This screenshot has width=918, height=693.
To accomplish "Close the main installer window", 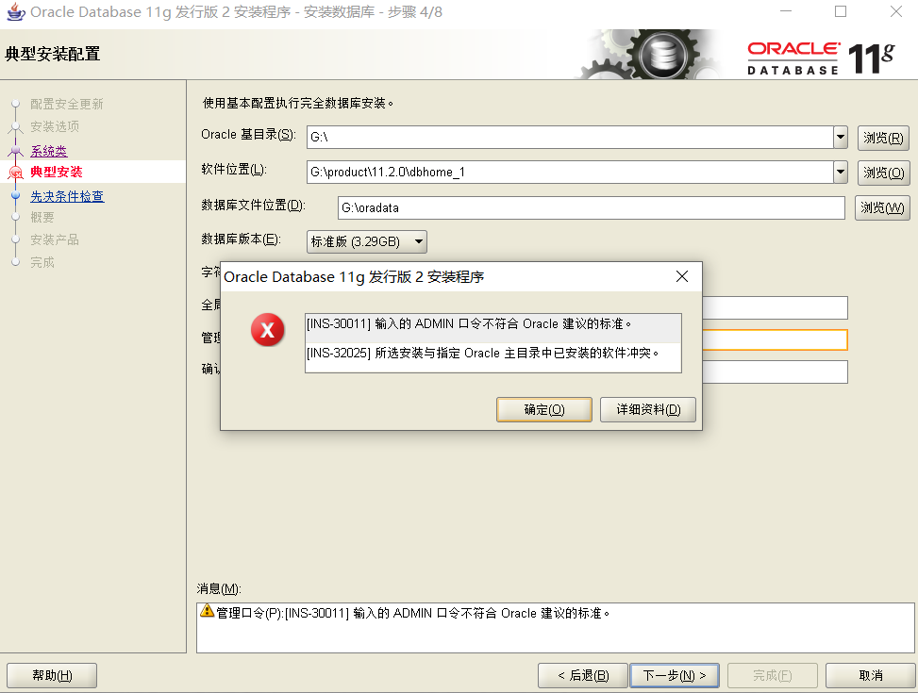I will 895,11.
